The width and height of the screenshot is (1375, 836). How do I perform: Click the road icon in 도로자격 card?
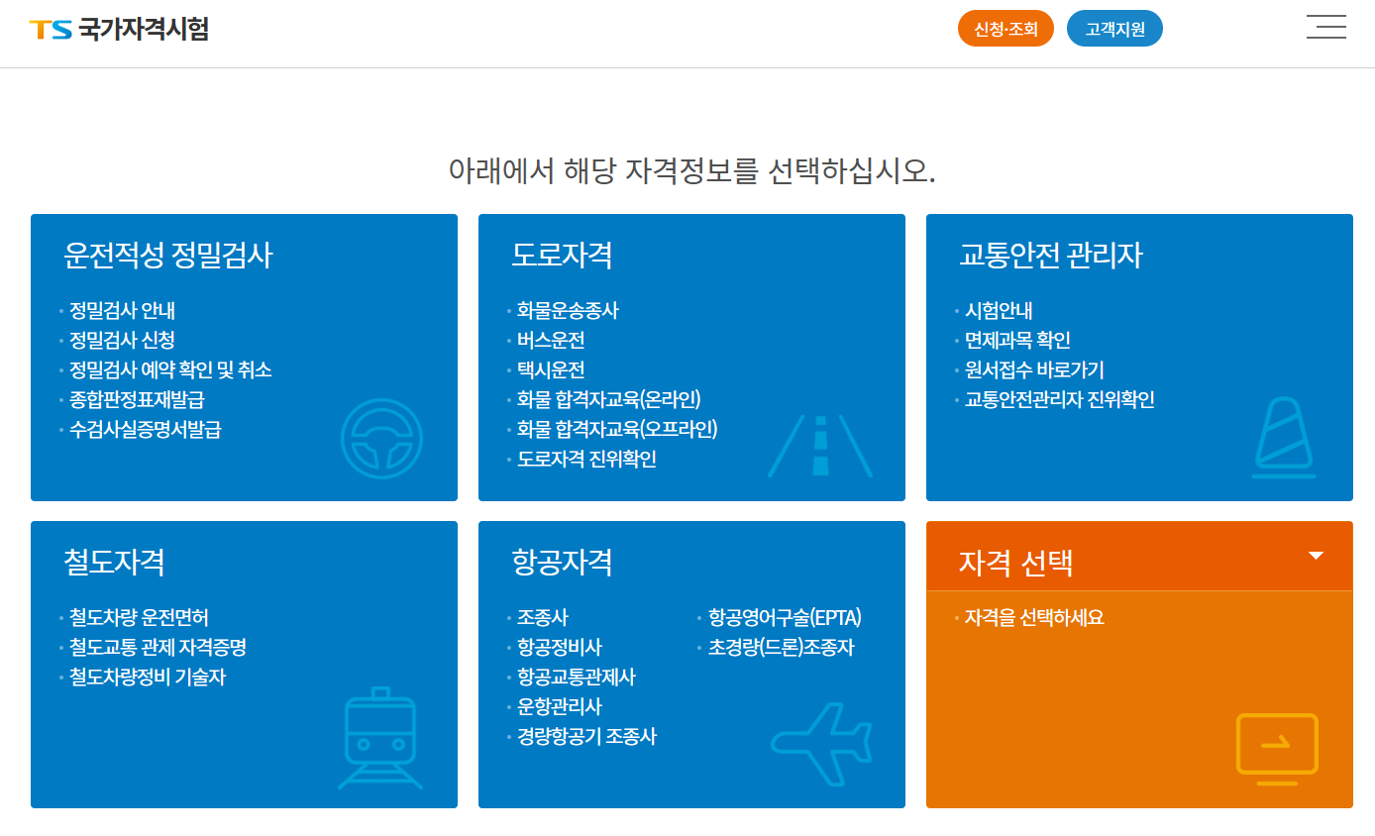click(x=820, y=446)
